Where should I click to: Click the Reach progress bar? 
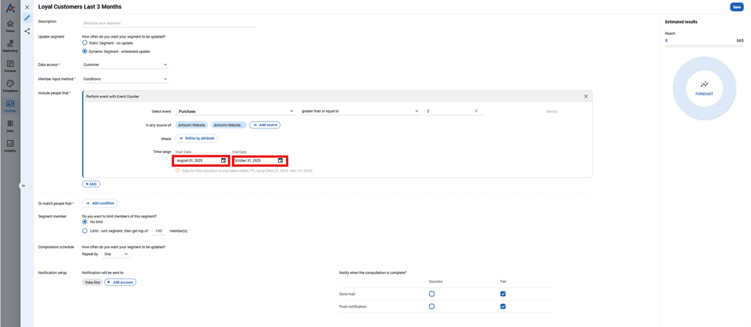(704, 46)
